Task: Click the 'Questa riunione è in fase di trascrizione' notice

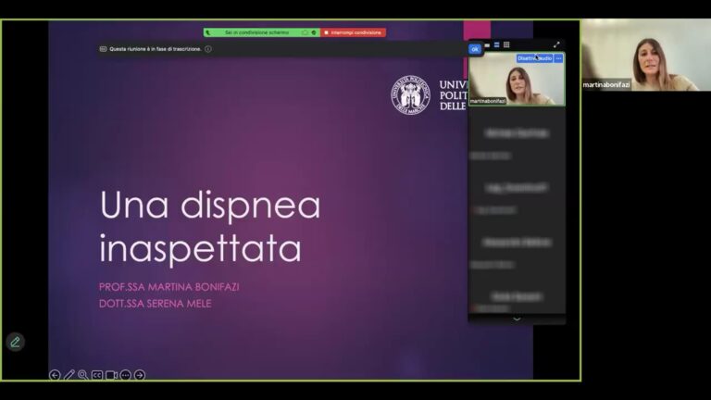Action: pos(156,49)
